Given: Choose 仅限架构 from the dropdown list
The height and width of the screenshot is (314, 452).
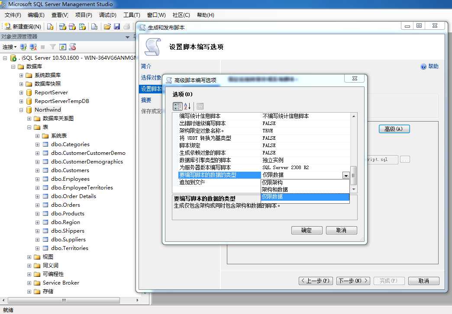Looking at the screenshot, I should pos(305,183).
